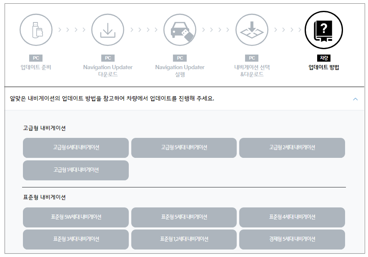Click the help book update method icon
The height and width of the screenshot is (257, 368).
324,30
